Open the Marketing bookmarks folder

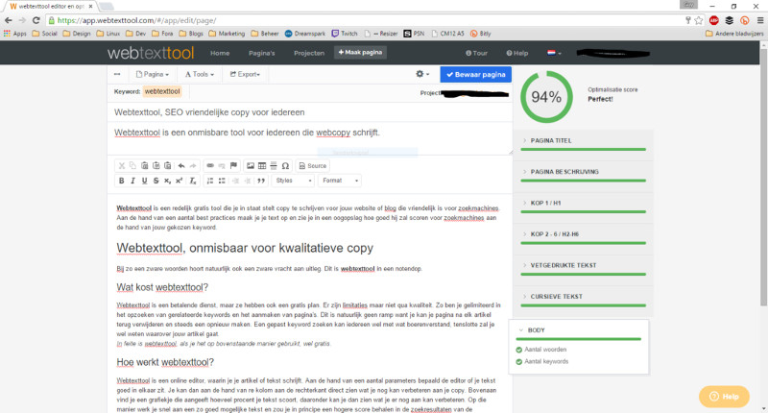click(x=227, y=34)
